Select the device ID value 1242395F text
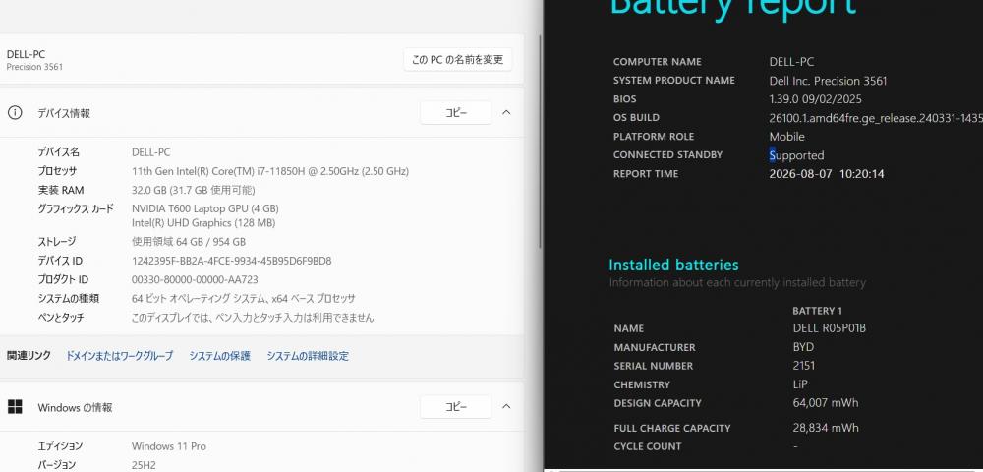 tap(231, 261)
